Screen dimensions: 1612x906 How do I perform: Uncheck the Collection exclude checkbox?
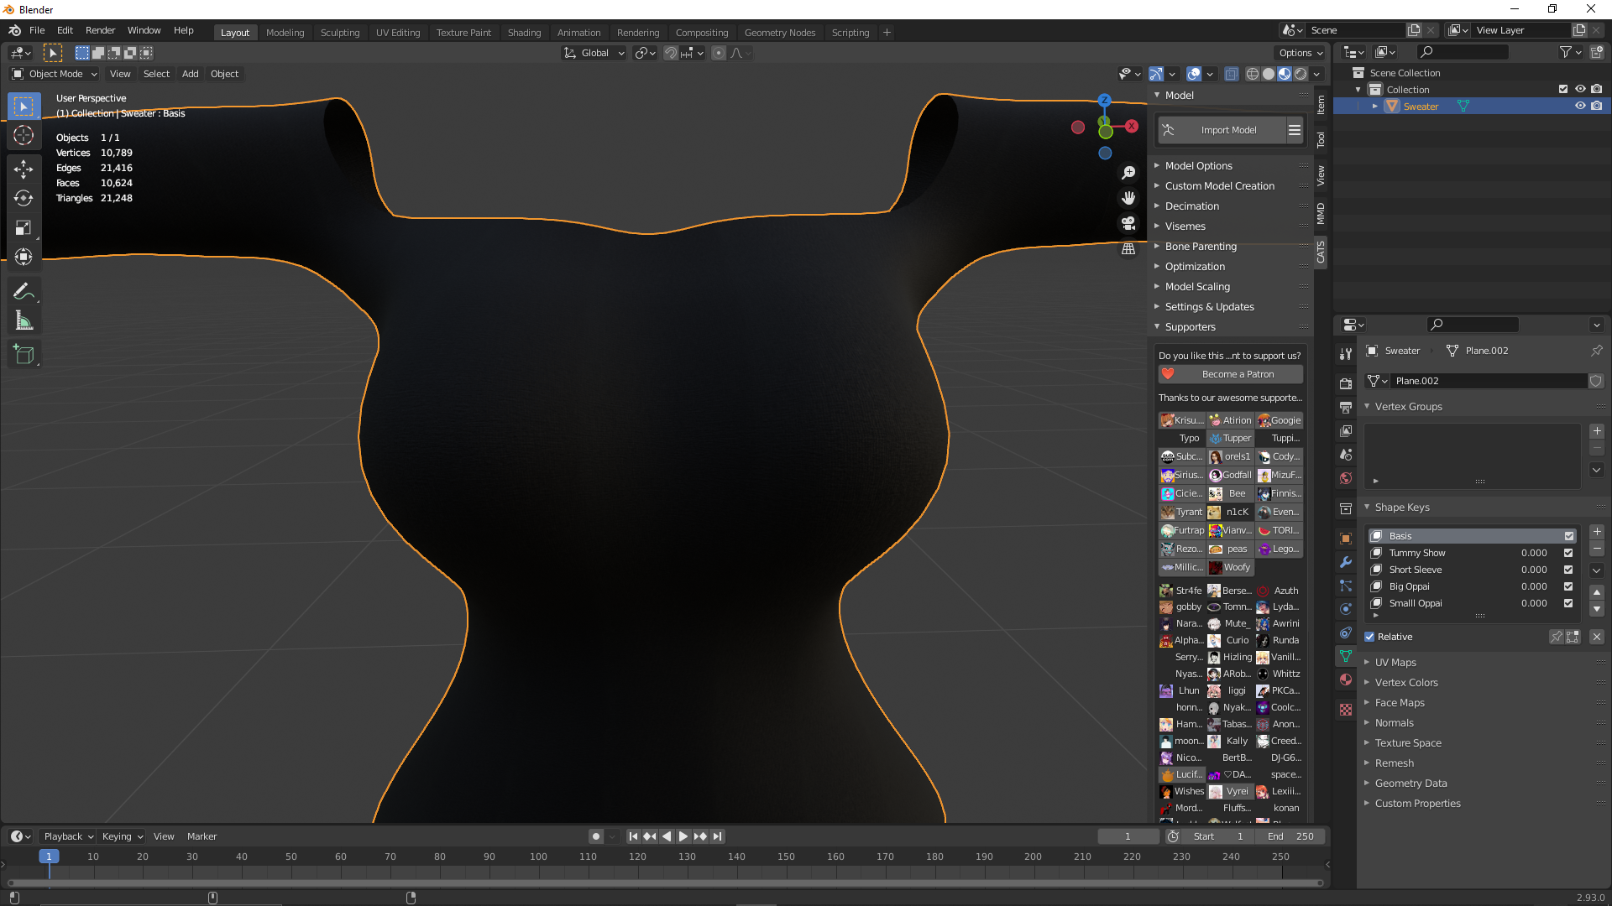(1563, 89)
